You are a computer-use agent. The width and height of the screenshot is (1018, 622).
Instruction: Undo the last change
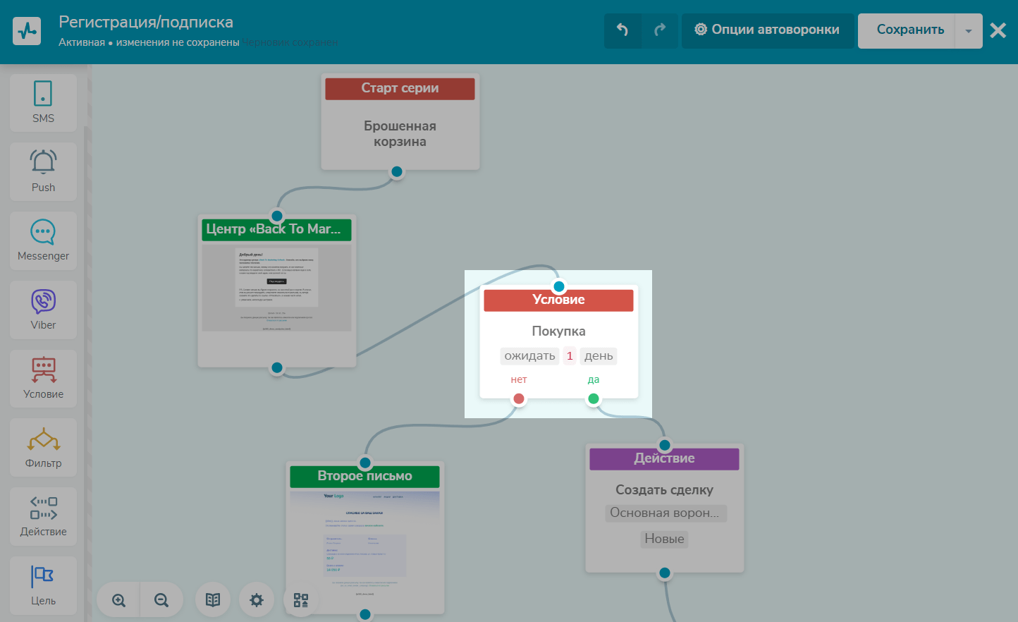623,30
